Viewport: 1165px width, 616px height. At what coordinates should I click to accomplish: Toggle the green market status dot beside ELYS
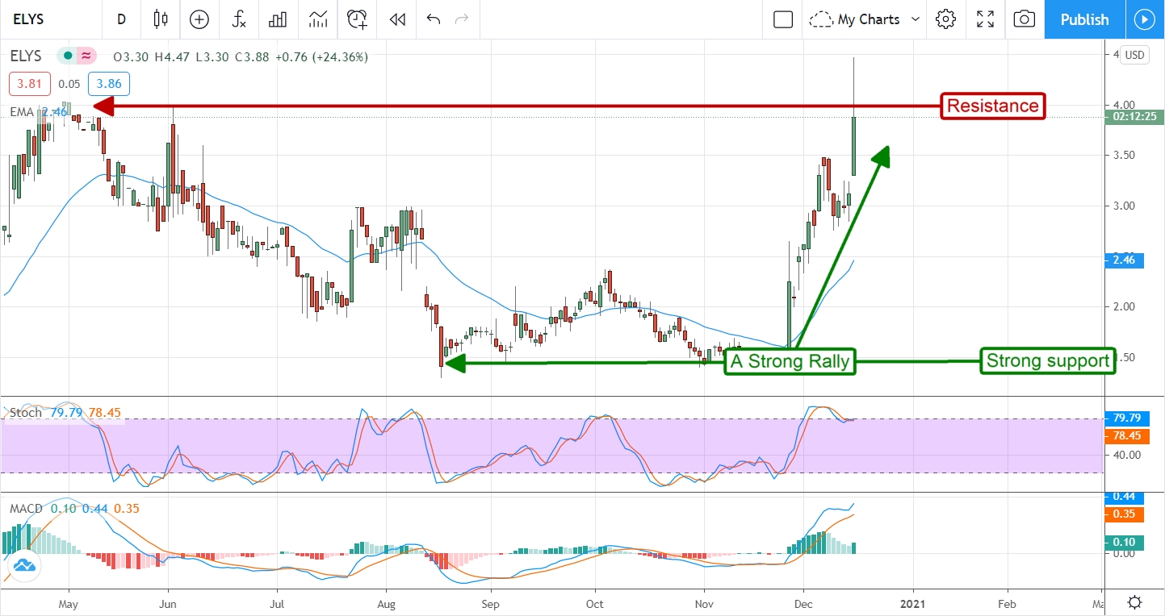(68, 56)
